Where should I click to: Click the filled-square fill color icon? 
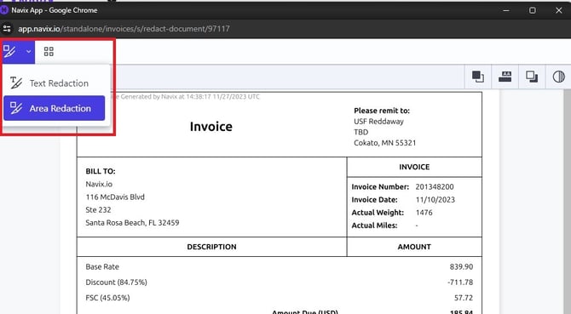coord(478,77)
